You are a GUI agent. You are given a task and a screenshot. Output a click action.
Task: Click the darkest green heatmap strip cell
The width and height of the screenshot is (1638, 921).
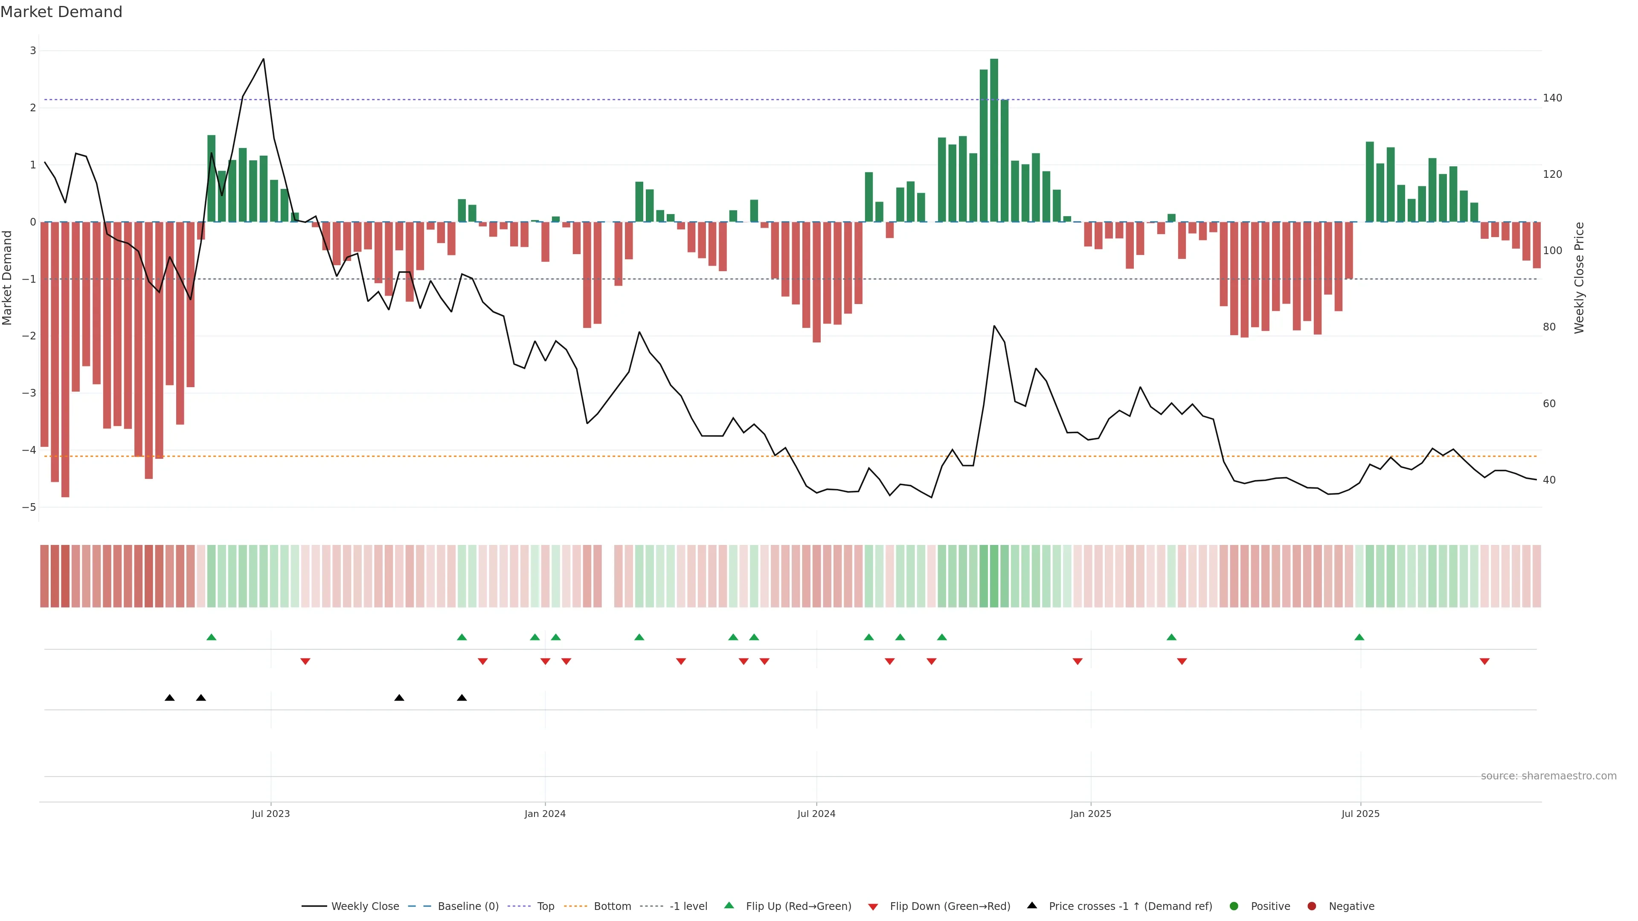click(x=994, y=576)
